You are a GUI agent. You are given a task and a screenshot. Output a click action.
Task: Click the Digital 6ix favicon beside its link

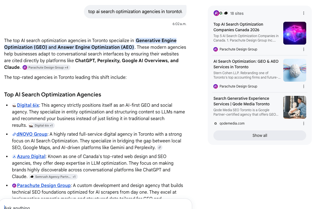coord(14,105)
